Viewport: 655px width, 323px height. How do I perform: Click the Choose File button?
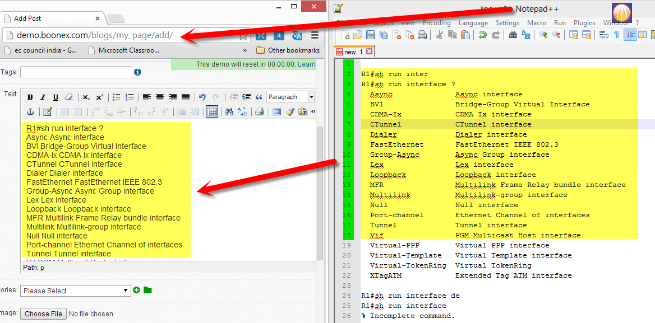pyautogui.click(x=43, y=314)
